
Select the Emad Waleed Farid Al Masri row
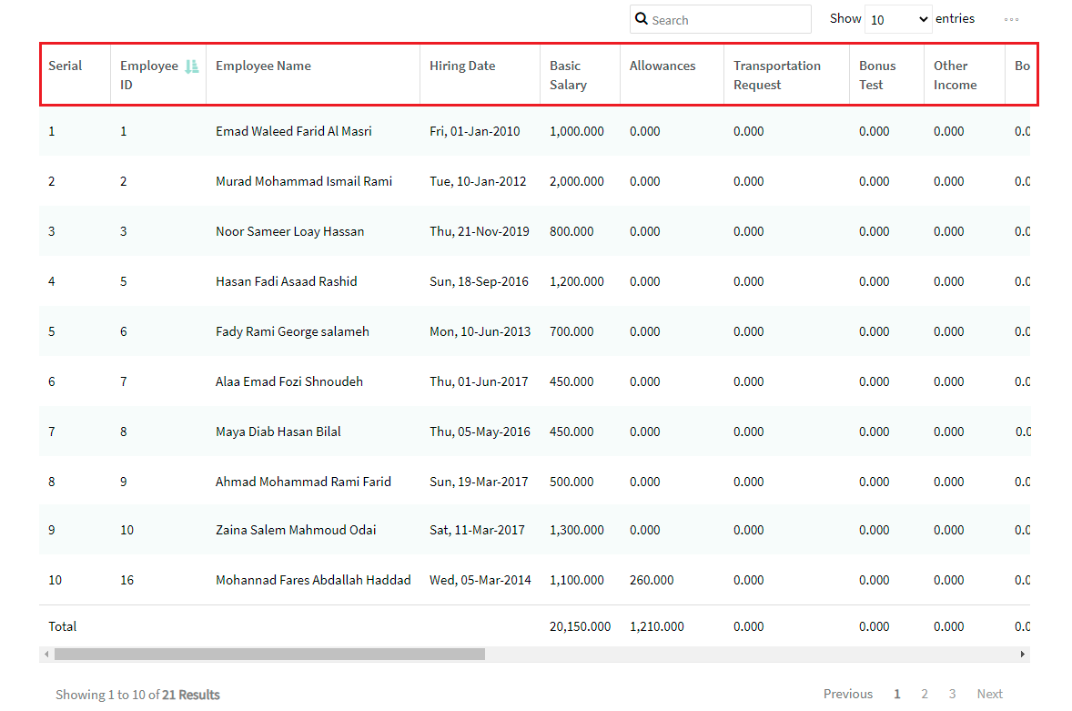pos(534,131)
